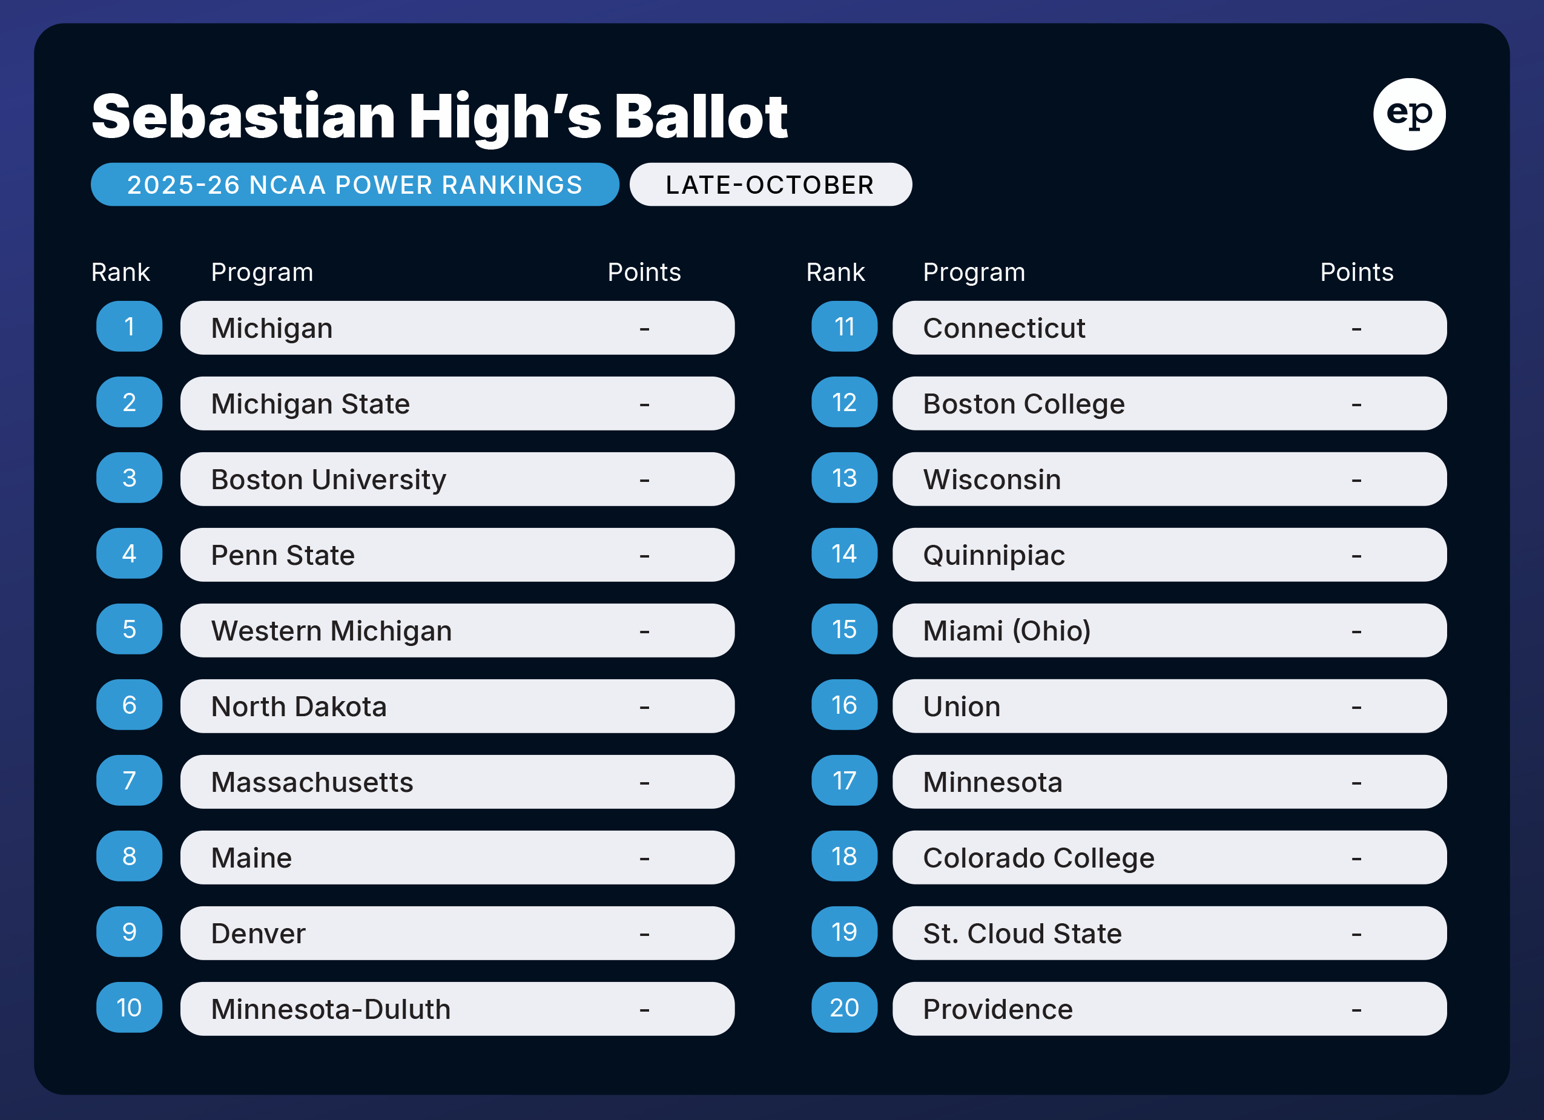
Task: Select the Quinnipiac row
Action: [1169, 555]
